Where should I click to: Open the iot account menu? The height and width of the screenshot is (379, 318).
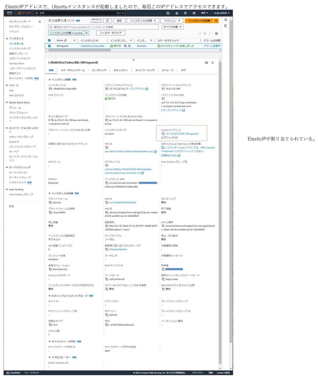click(221, 13)
